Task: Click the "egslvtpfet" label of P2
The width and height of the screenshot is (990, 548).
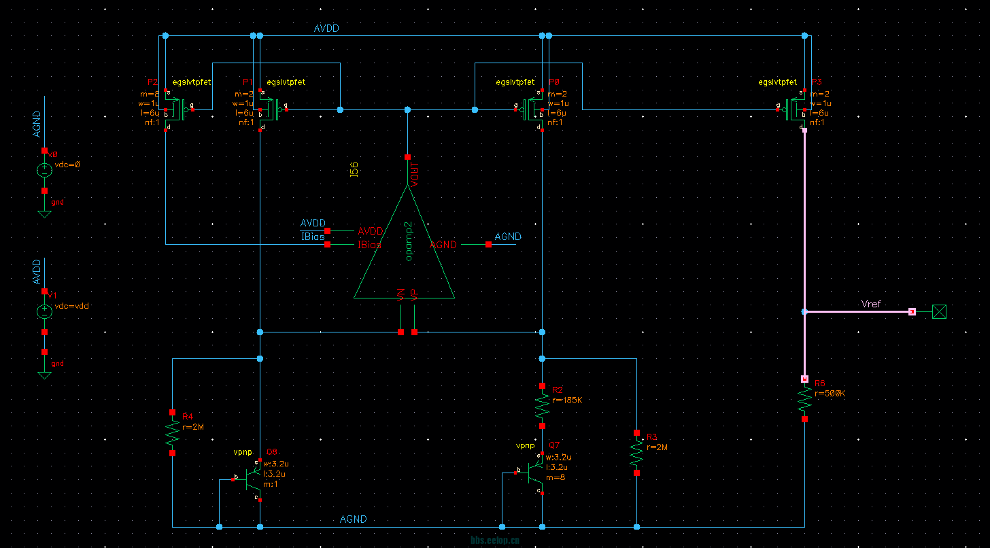Action: tap(192, 82)
